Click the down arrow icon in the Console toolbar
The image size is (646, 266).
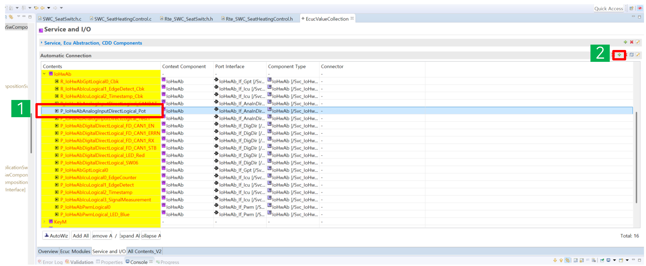pos(555,260)
